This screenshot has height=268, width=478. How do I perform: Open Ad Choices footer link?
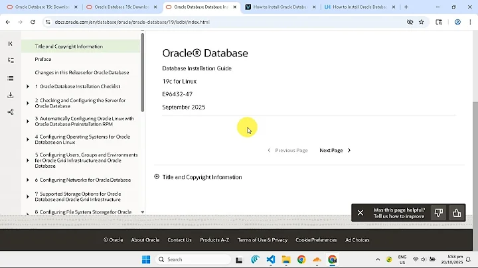tap(357, 240)
